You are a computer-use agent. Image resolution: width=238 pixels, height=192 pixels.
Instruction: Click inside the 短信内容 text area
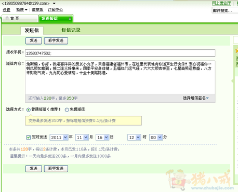click(x=120, y=77)
